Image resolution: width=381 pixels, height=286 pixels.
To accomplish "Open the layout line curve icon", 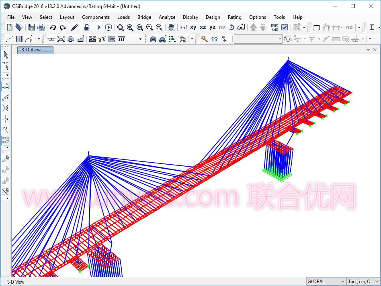I will 9,39.
